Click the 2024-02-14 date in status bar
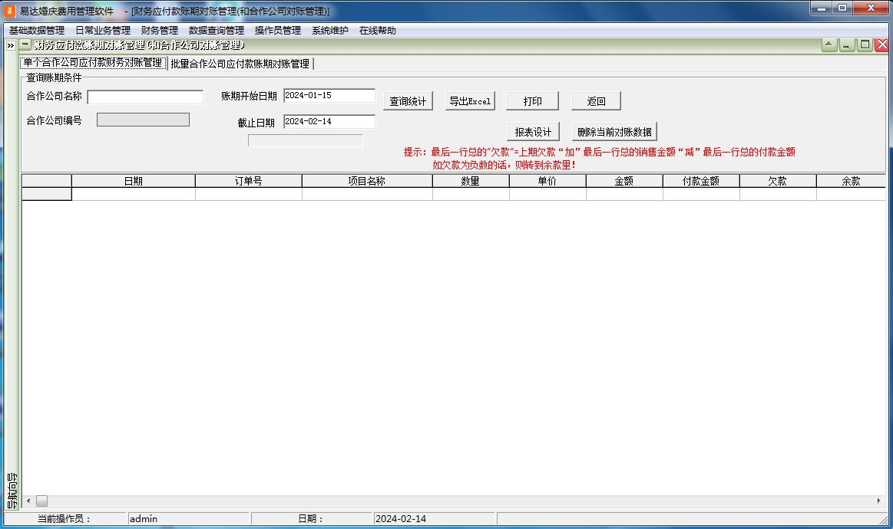The image size is (893, 529). pyautogui.click(x=434, y=519)
